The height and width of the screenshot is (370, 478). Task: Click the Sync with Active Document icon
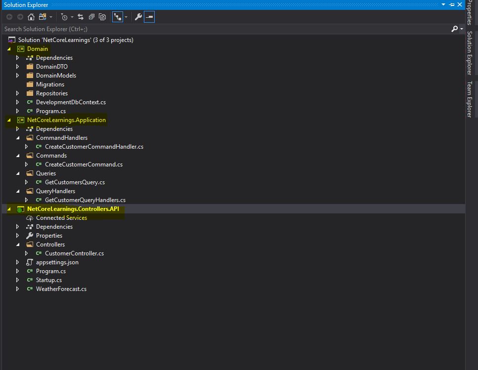tap(79, 16)
